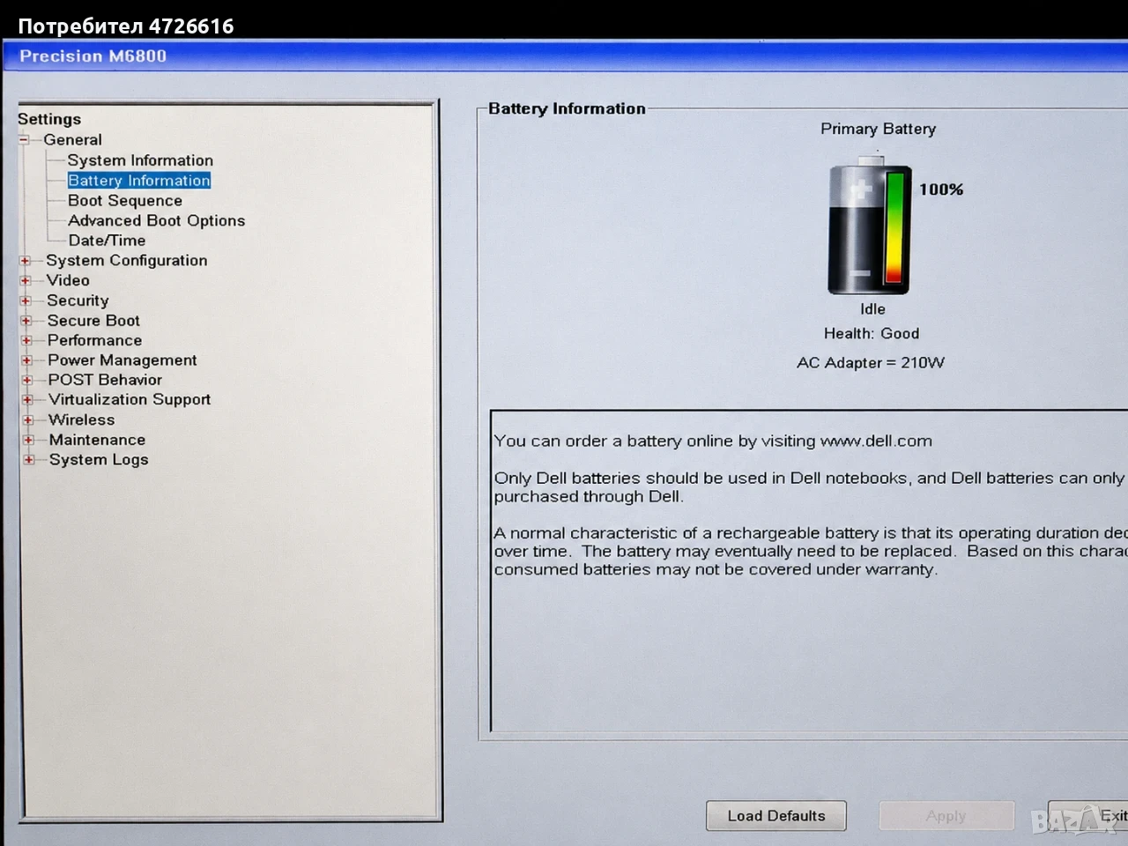Click the Settings heading in tree
The height and width of the screenshot is (846, 1128).
tap(49, 119)
